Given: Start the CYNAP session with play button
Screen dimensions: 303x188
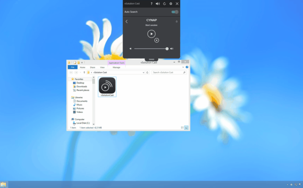Looking at the screenshot, I should [x=151, y=34].
